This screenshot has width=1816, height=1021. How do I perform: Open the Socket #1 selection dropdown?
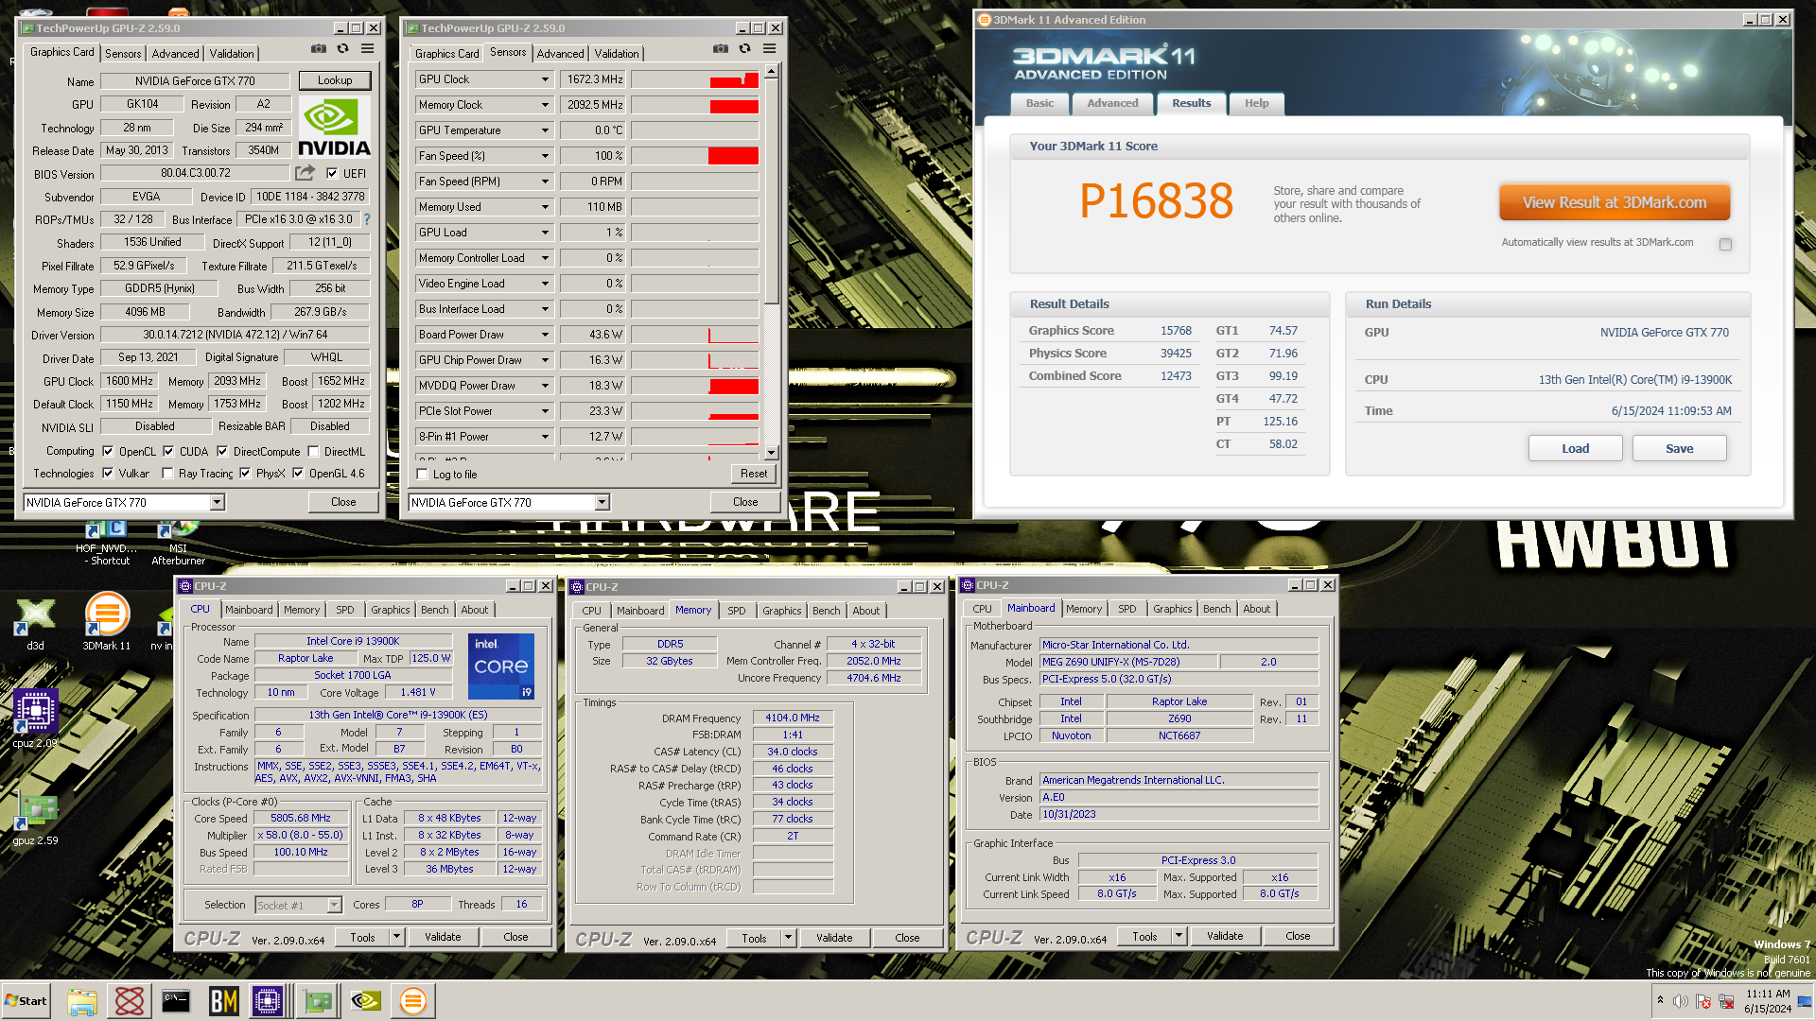pyautogui.click(x=334, y=905)
